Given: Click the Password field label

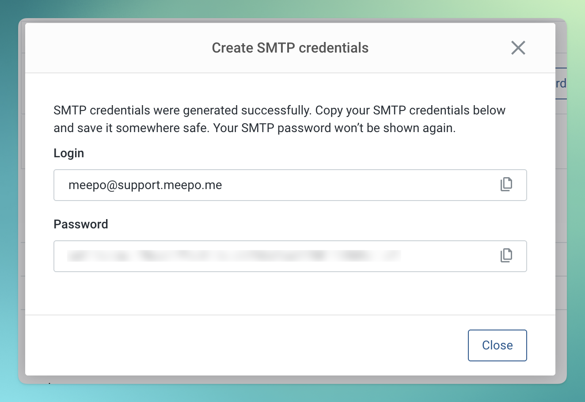Looking at the screenshot, I should (81, 224).
